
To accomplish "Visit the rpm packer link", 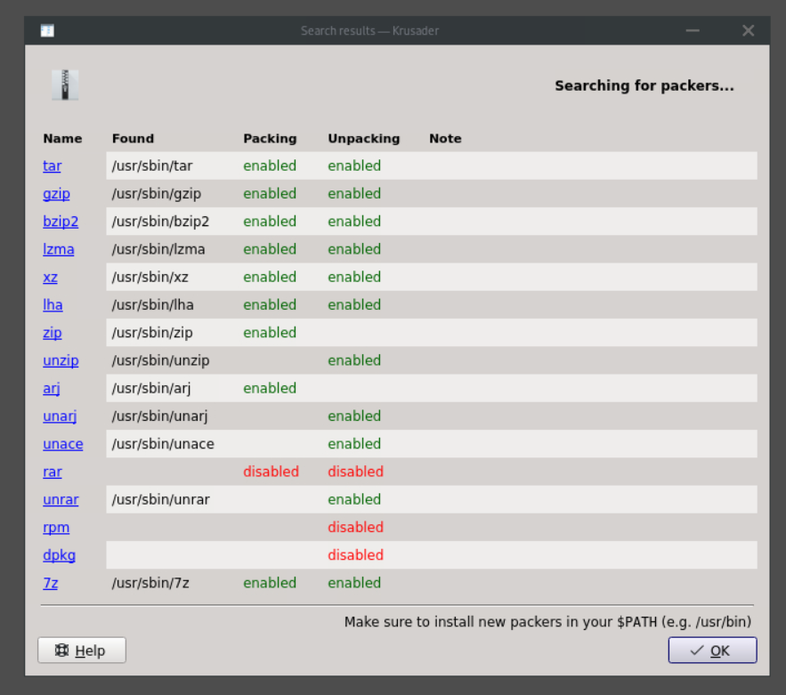I will click(56, 527).
